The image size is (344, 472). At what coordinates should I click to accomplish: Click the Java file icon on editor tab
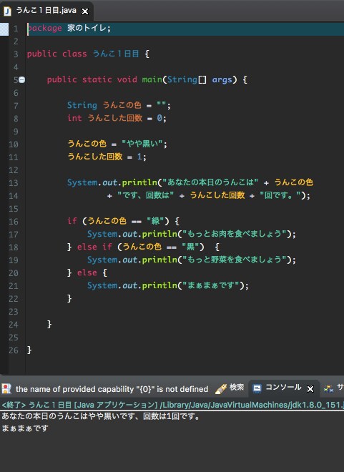click(7, 11)
